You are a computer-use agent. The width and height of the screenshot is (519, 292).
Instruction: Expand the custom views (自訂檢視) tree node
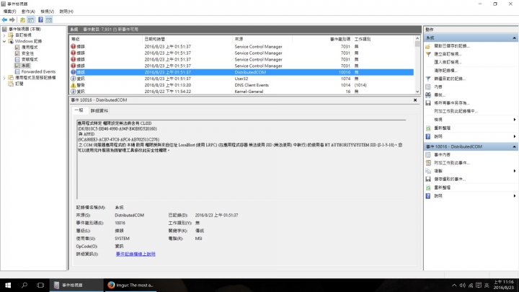pos(4,35)
